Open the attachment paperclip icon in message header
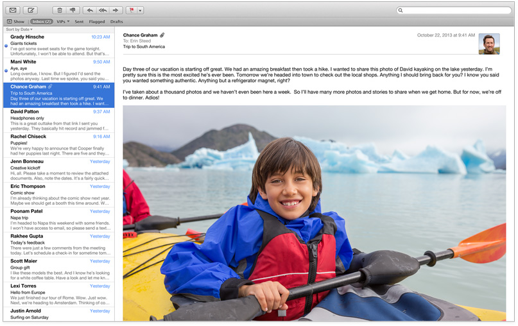518x326 pixels. (x=162, y=35)
